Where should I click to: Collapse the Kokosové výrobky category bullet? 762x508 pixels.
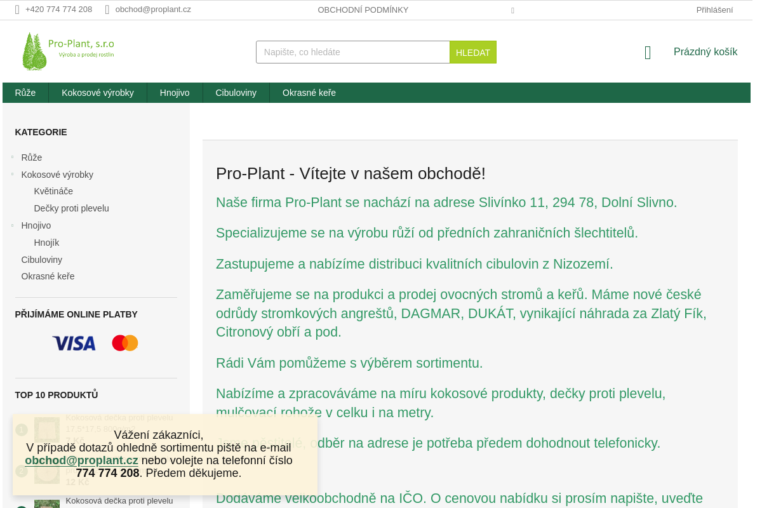click(12, 174)
